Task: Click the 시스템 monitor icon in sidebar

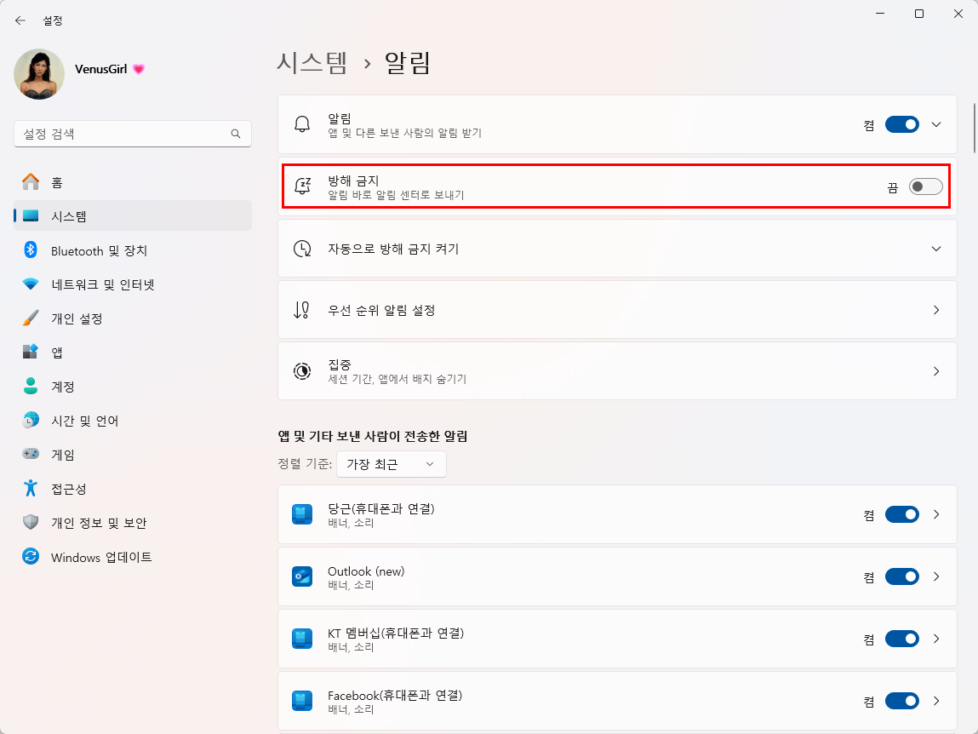Action: pyautogui.click(x=31, y=216)
